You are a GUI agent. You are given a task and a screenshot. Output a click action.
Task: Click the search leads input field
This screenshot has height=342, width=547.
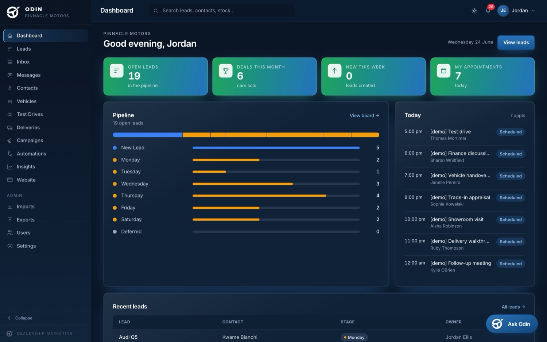tap(221, 11)
